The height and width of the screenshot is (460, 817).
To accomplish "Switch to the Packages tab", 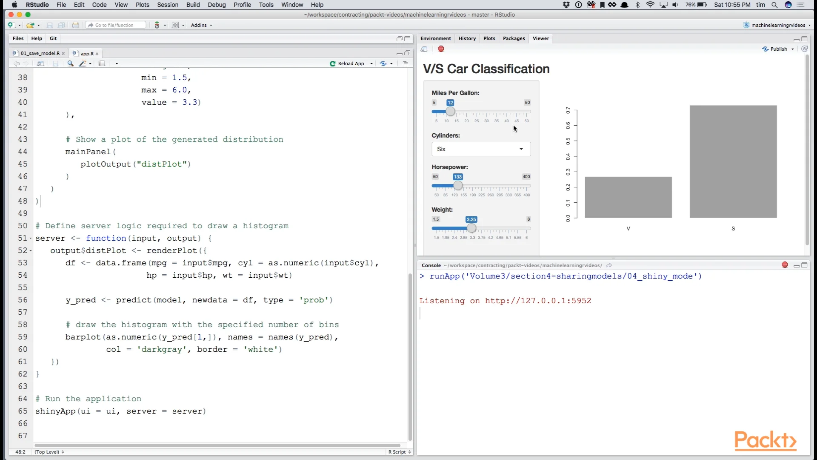I will (x=514, y=38).
